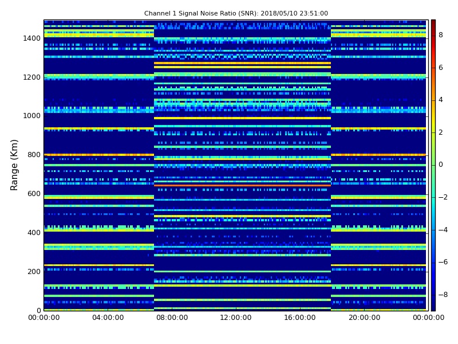Click the colorbar tick label '2'
This screenshot has width=458, height=344.
(x=441, y=132)
